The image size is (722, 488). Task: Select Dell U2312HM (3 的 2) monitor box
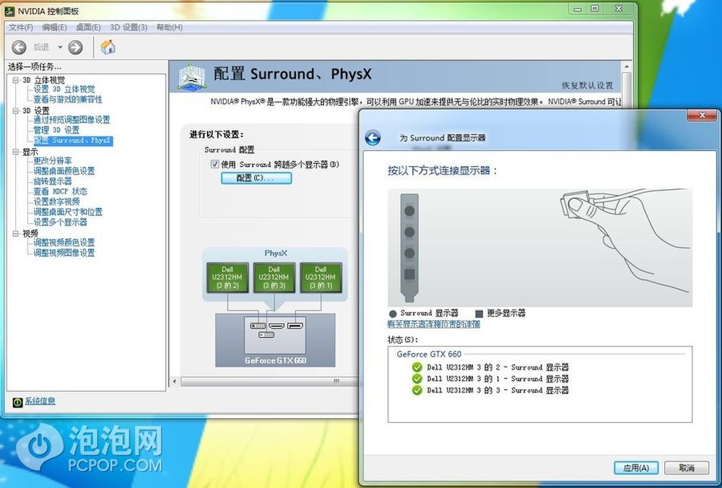pyautogui.click(x=227, y=278)
